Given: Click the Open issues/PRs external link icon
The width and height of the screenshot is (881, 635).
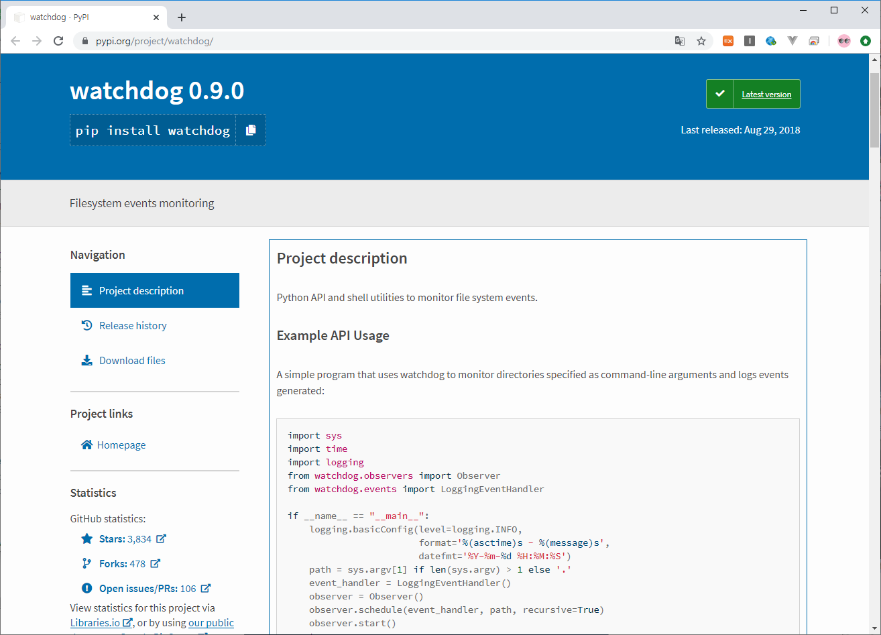Looking at the screenshot, I should tap(206, 588).
